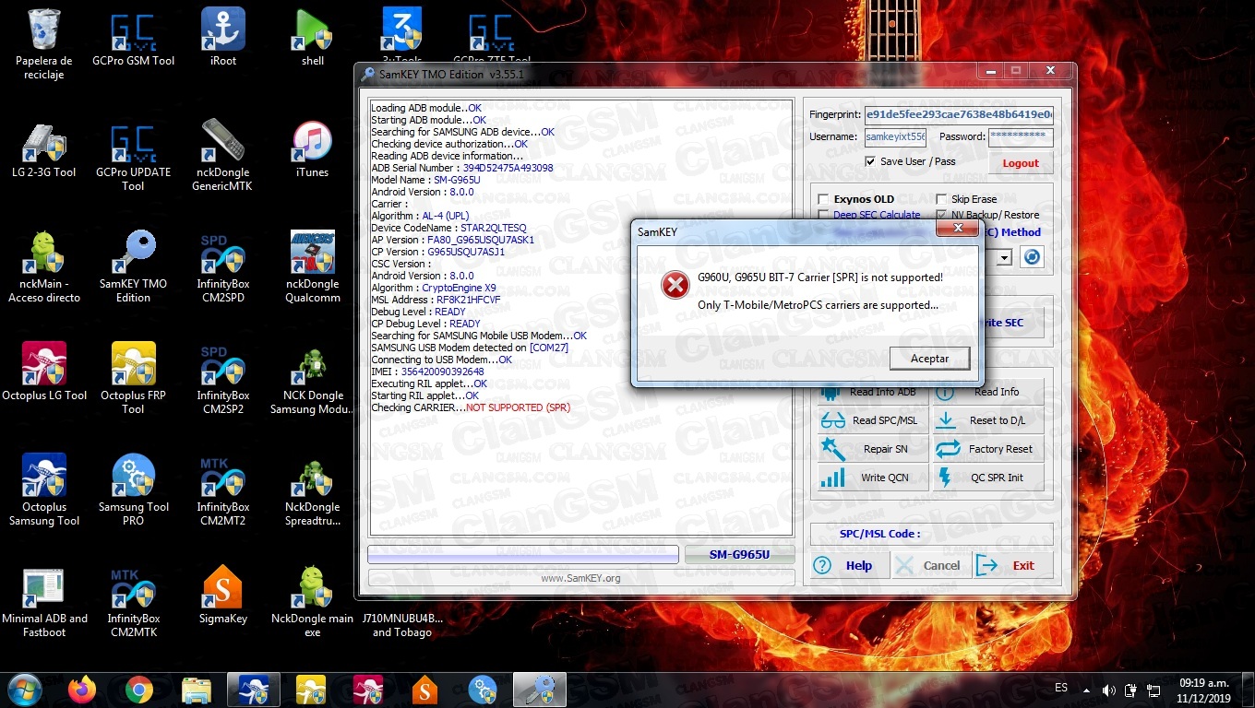Select the InfinityBox CM2SP2 desktop icon
Screen dimensions: 1255x708
tap(222, 379)
